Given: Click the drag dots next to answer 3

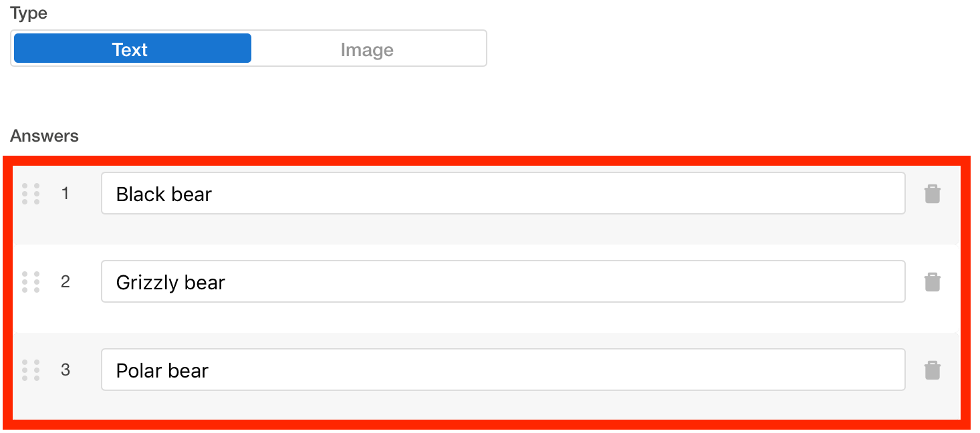Looking at the screenshot, I should (31, 370).
